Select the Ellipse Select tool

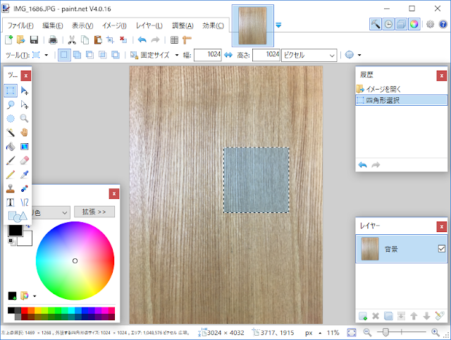point(11,119)
